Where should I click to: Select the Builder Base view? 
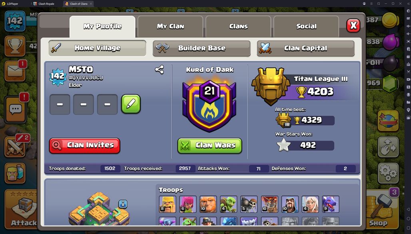tap(202, 48)
